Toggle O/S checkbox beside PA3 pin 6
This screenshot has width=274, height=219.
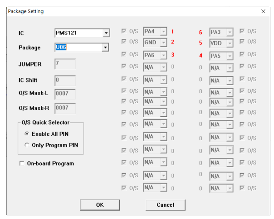point(242,32)
